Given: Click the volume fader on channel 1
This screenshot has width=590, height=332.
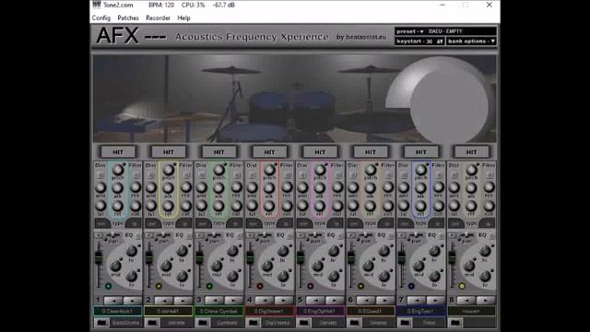Looking at the screenshot, I should point(99,257).
